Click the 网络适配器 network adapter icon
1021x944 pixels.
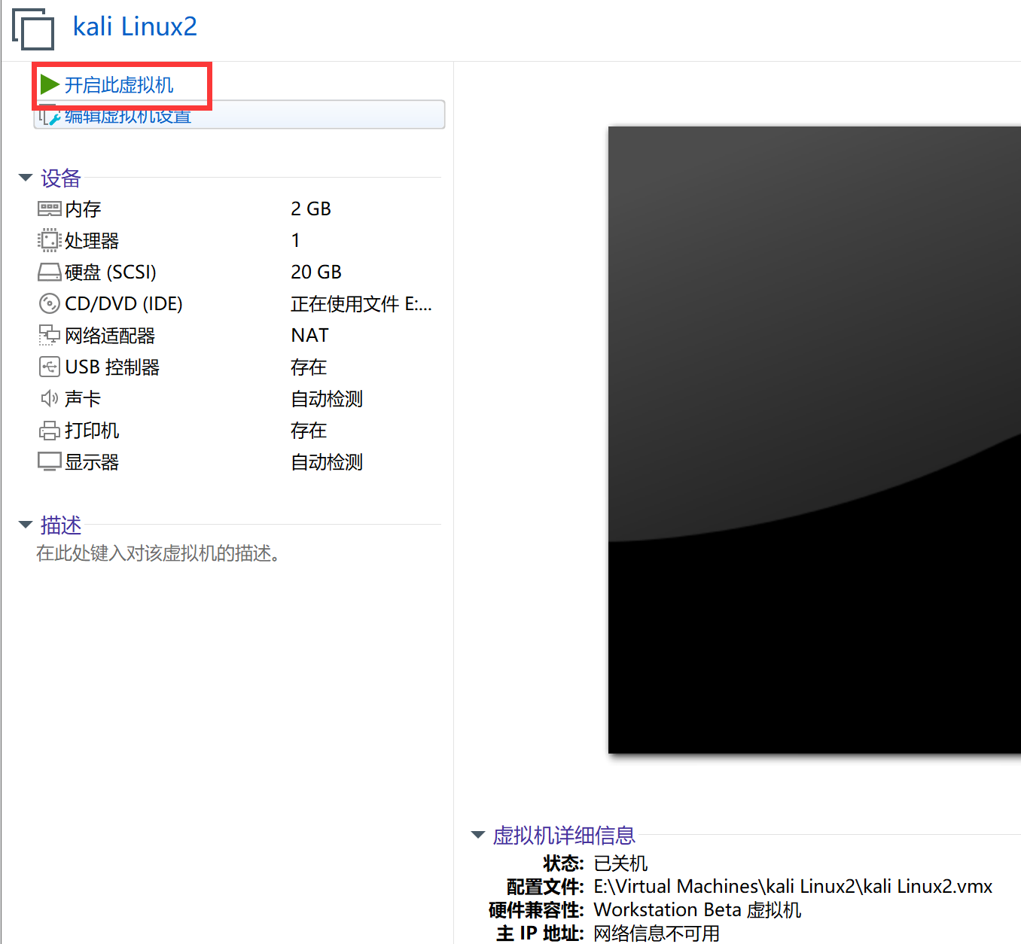coord(48,335)
